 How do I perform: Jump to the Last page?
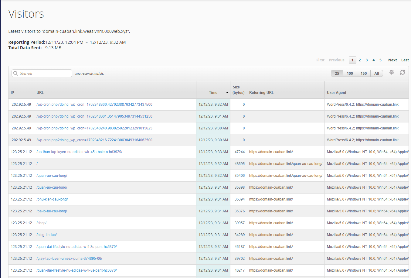[x=405, y=60]
